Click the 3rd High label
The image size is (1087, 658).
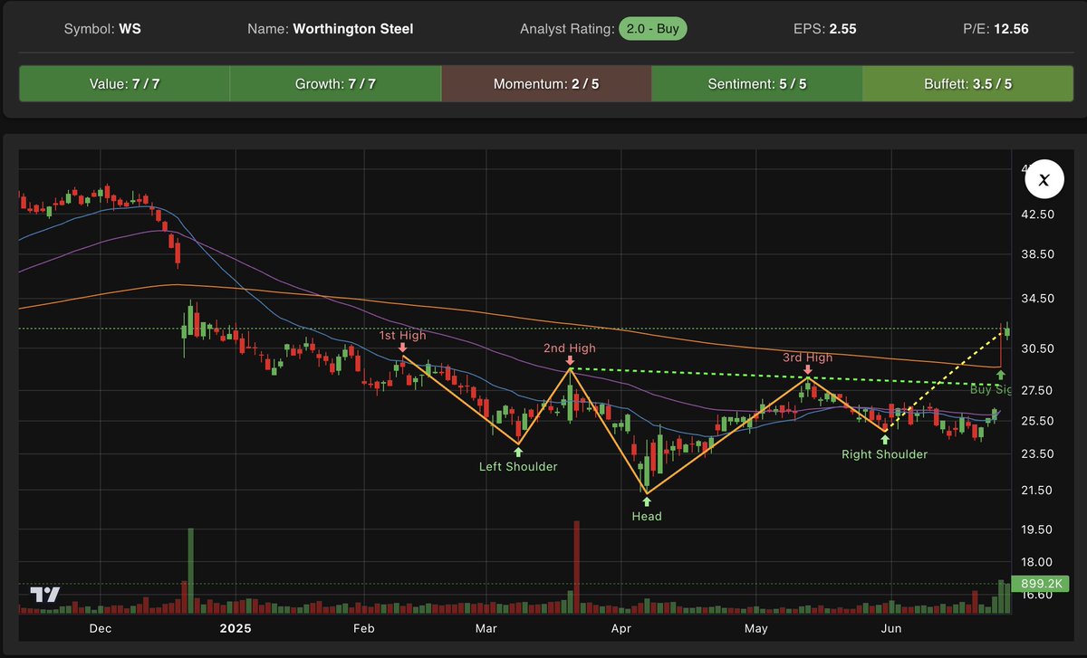[807, 358]
